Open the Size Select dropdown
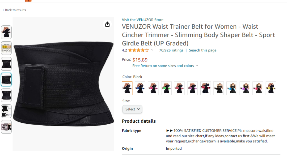The image size is (287, 155). (132, 109)
